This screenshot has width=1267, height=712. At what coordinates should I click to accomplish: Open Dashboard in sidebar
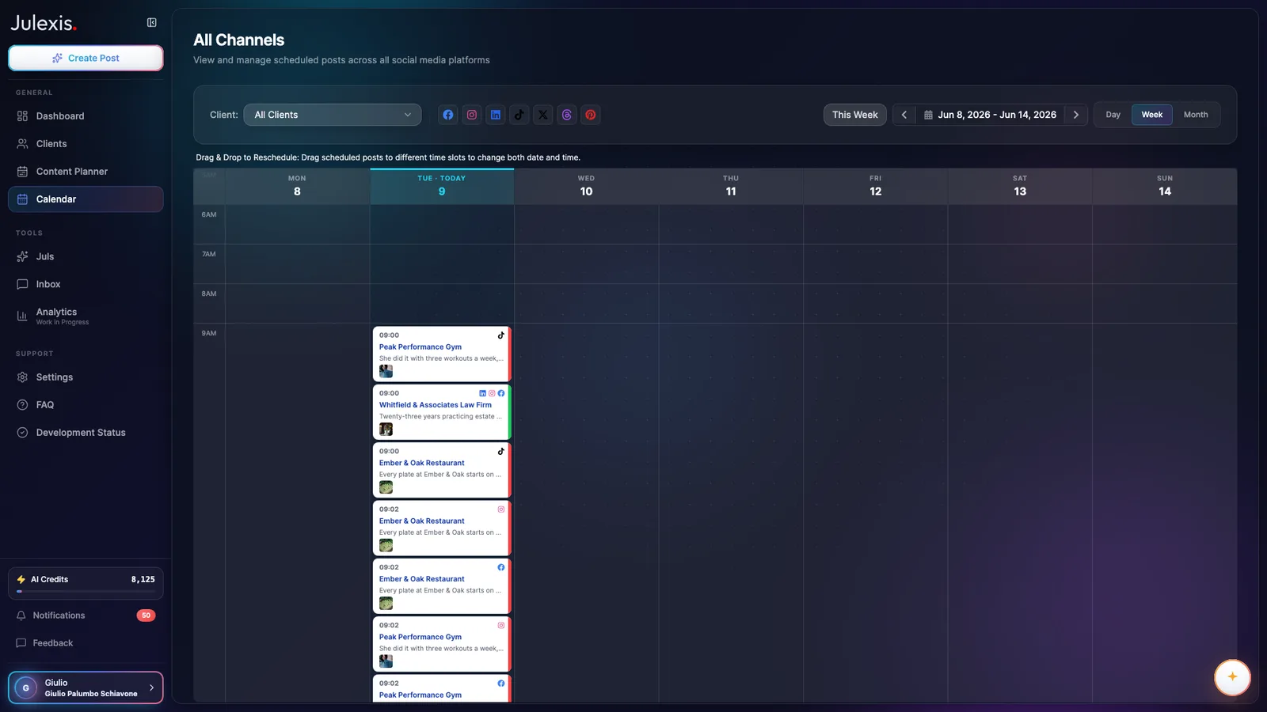(x=86, y=116)
